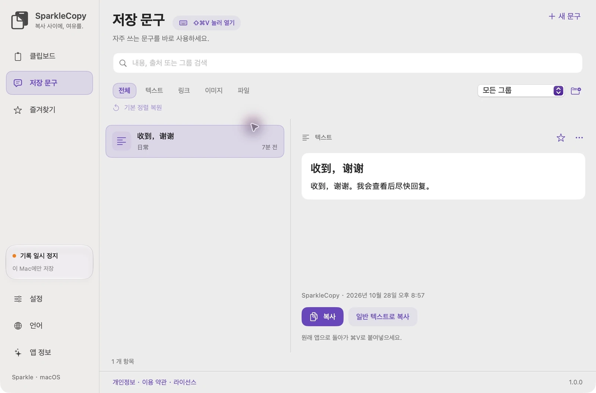This screenshot has height=393, width=596.
Task: Select 저장 문구 in the sidebar
Action: [x=49, y=83]
